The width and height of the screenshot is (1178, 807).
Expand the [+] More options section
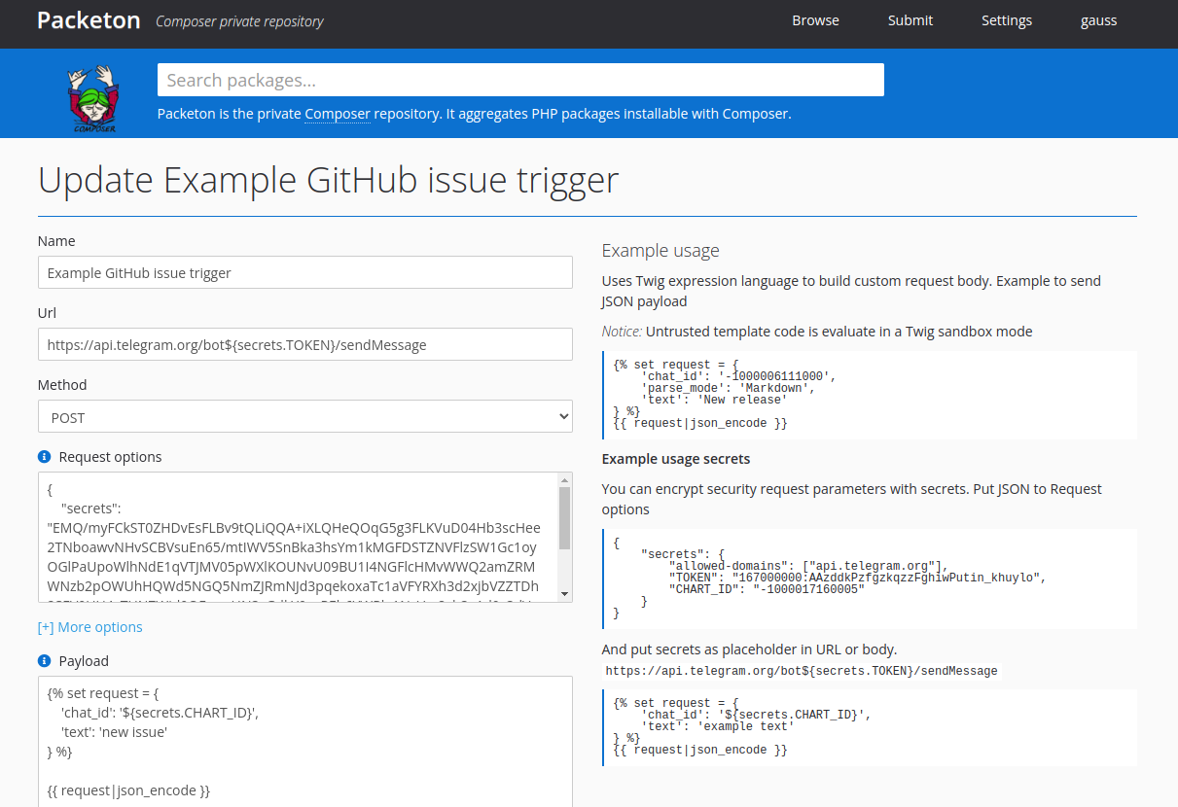(90, 627)
